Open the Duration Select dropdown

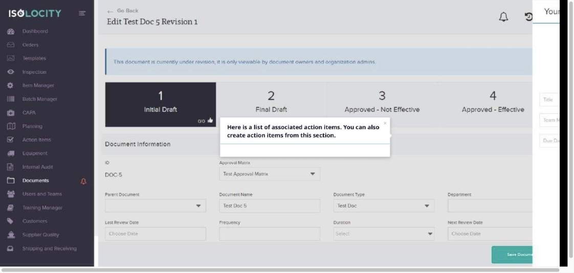click(384, 234)
